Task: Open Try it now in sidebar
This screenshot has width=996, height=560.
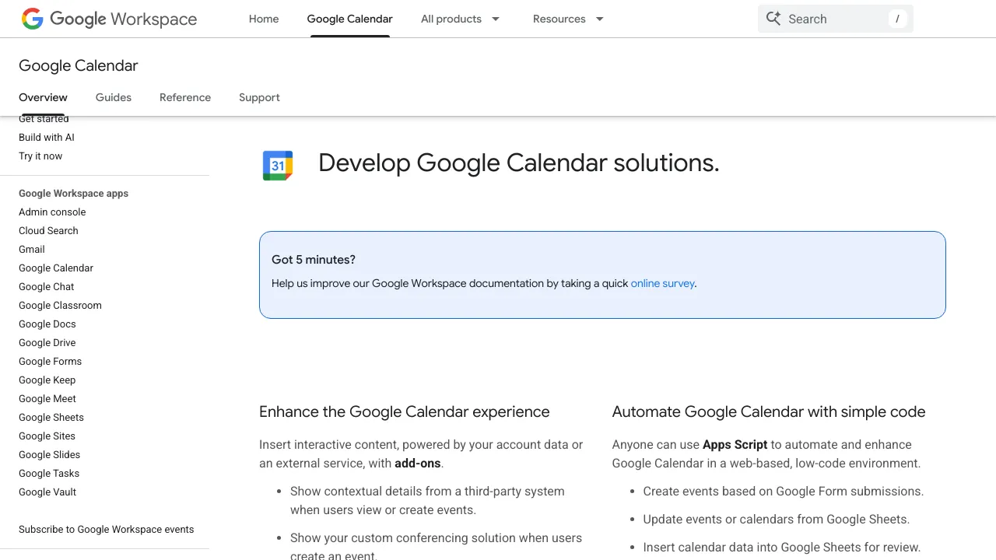Action: coord(40,156)
